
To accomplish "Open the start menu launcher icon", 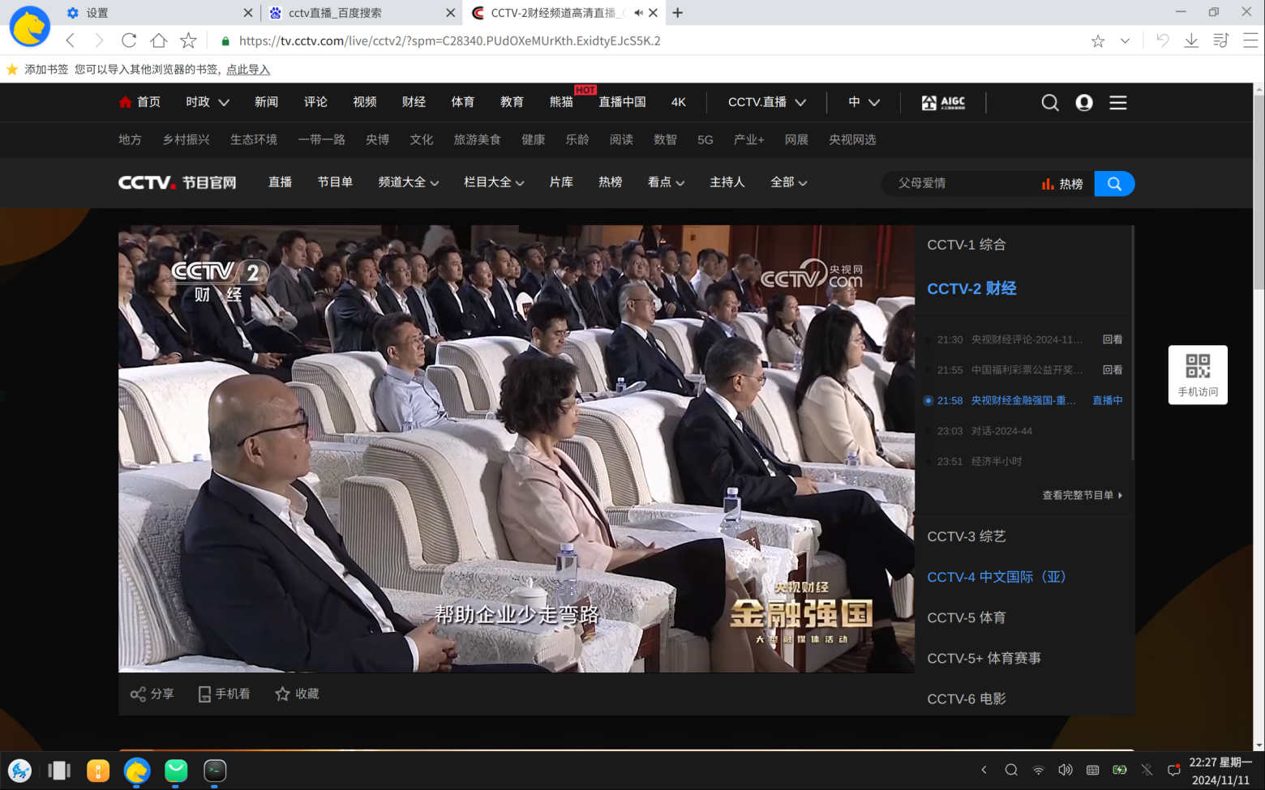I will [x=20, y=771].
